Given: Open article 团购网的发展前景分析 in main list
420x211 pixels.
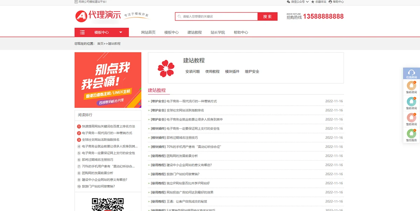Looking at the screenshot, I should [x=182, y=156].
